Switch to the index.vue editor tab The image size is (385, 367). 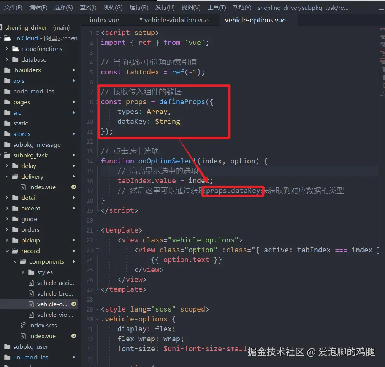click(105, 20)
